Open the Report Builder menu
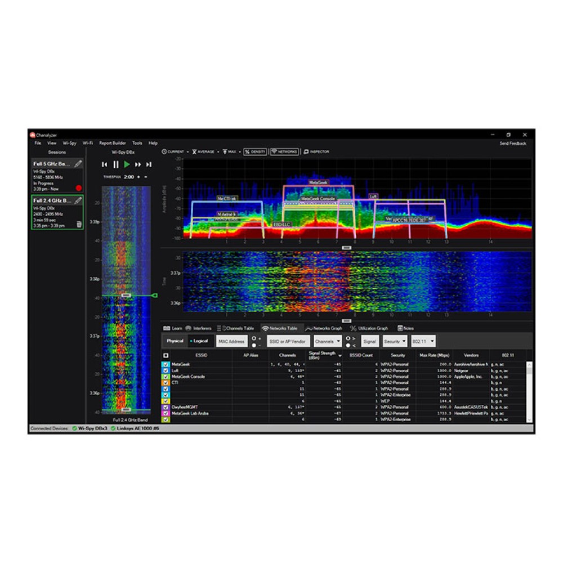The height and width of the screenshot is (563, 563). click(x=113, y=143)
